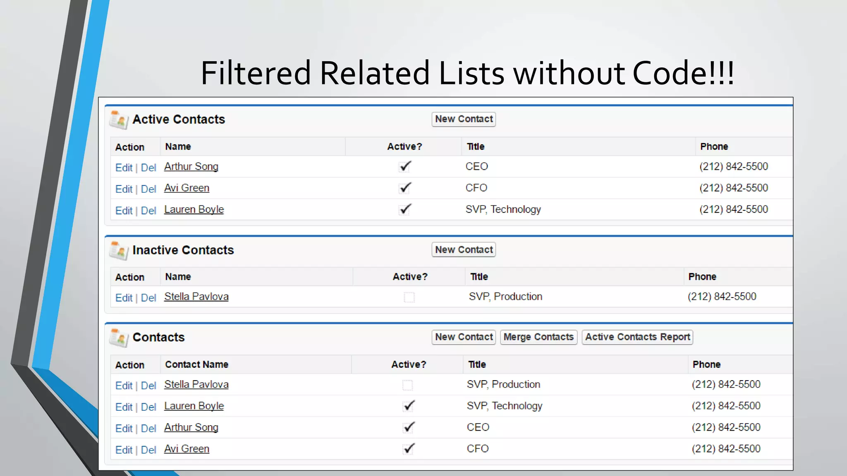The height and width of the screenshot is (476, 847).
Task: Open Lauren Boyle link in Contacts list
Action: pos(194,406)
